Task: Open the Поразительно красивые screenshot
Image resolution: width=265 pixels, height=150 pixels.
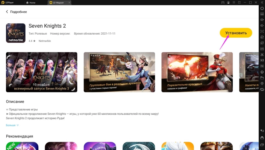Action: pyautogui.click(x=197, y=72)
